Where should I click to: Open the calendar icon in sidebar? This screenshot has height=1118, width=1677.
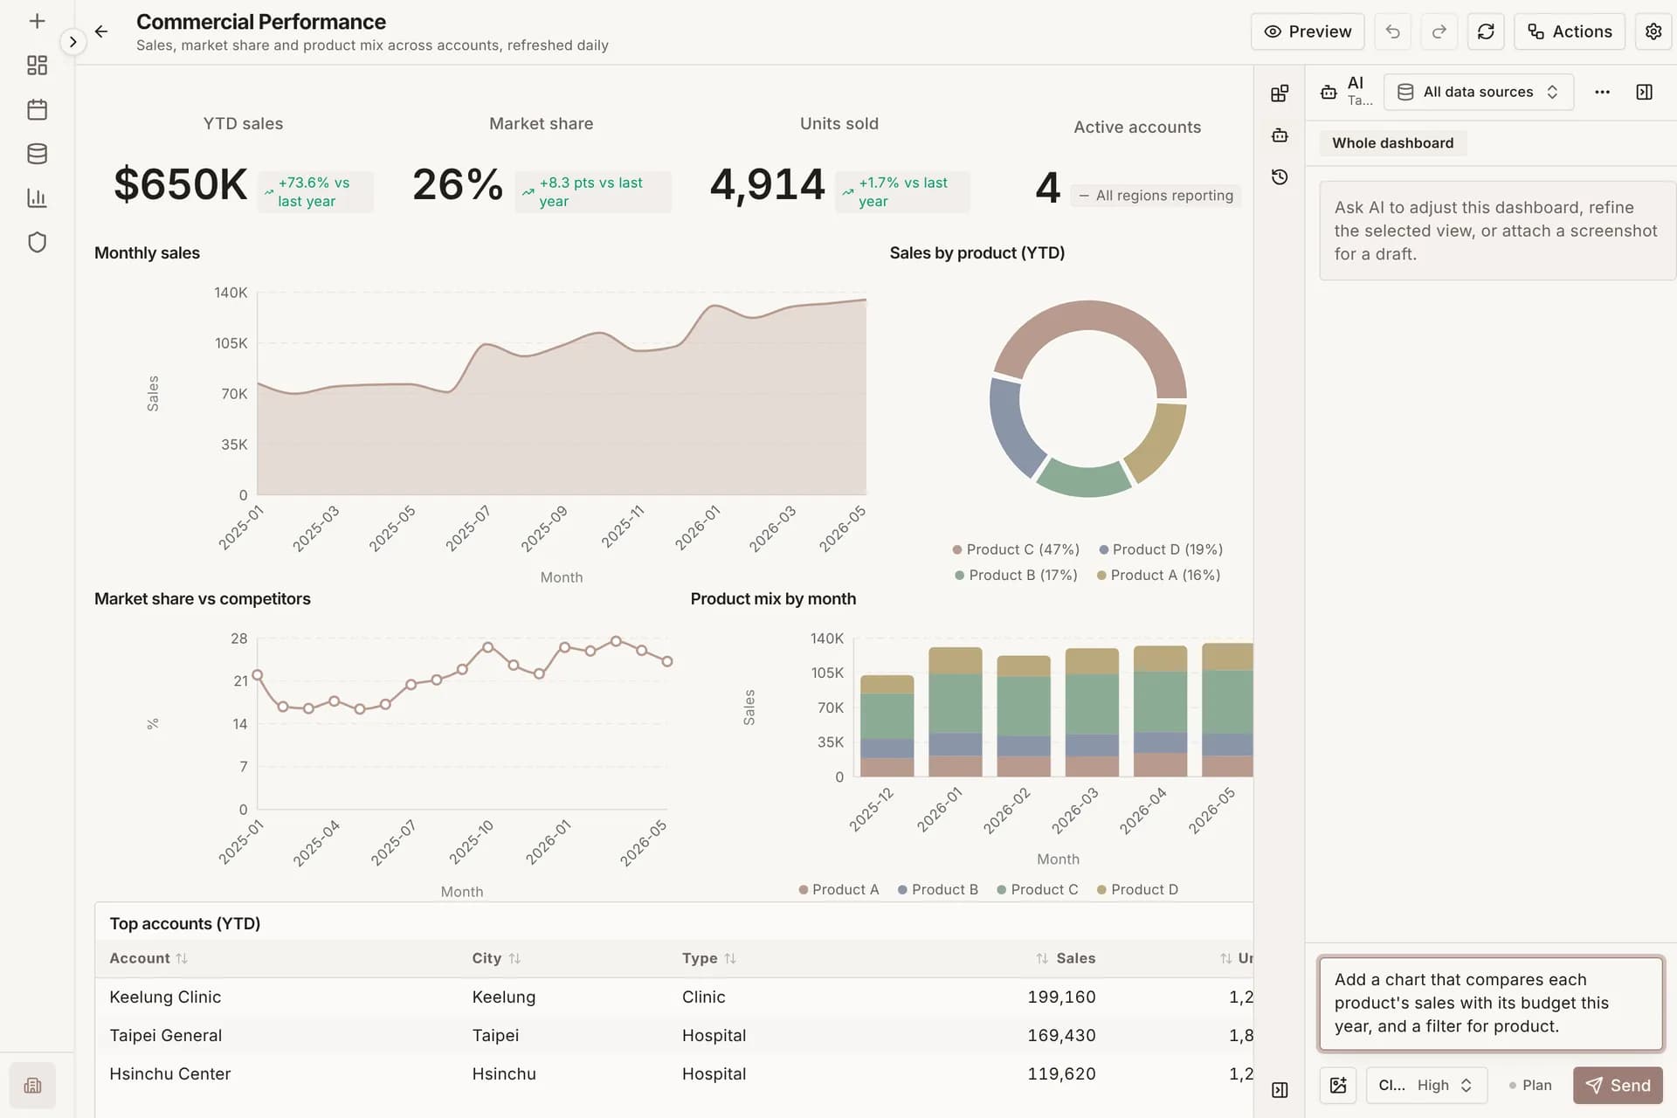[37, 110]
